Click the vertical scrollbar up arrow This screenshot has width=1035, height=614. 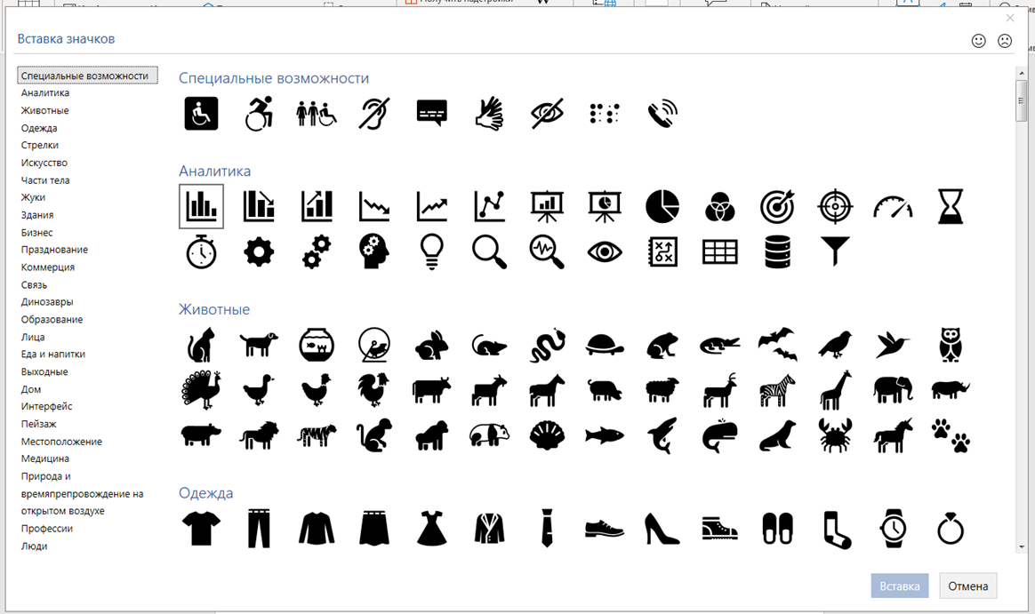coord(1022,74)
